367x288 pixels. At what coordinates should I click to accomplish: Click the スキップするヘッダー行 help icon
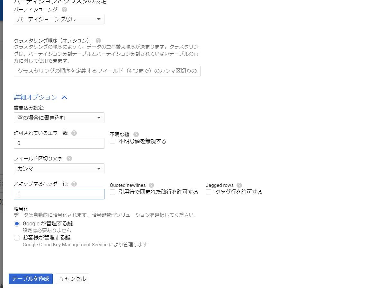click(74, 184)
